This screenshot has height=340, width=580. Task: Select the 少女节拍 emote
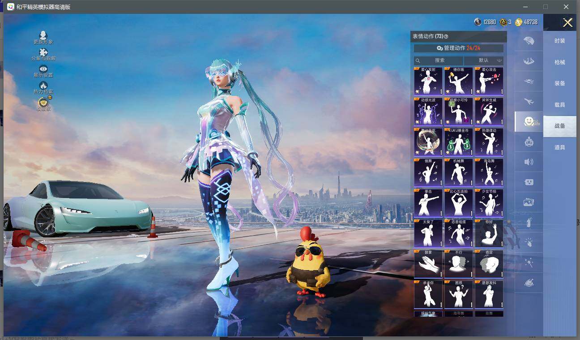pyautogui.click(x=489, y=203)
